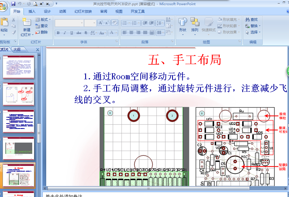Open Quick Styles (快速样式) gallery
This screenshot has width=289, height=197.
coord(209,26)
